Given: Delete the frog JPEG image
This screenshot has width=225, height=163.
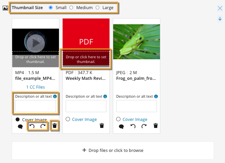Looking at the screenshot, I should click(x=156, y=126).
